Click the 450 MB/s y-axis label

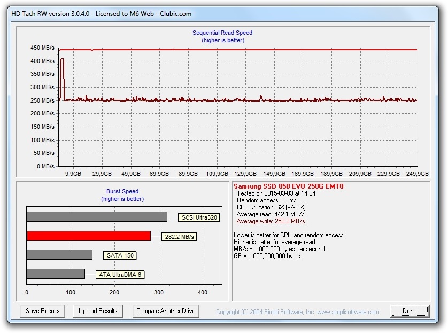[x=41, y=48]
